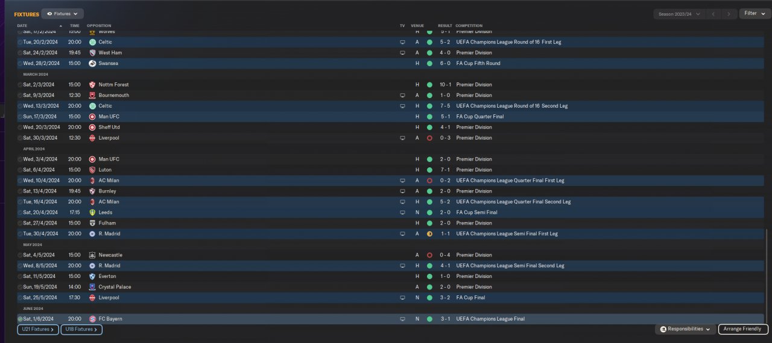Sort by the Result column header
Image resolution: width=772 pixels, height=343 pixels.
click(x=445, y=26)
